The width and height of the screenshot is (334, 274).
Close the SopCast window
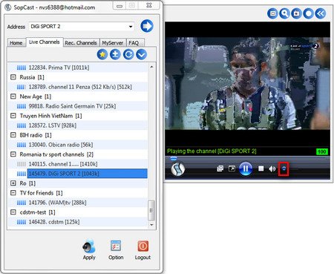coord(149,5)
